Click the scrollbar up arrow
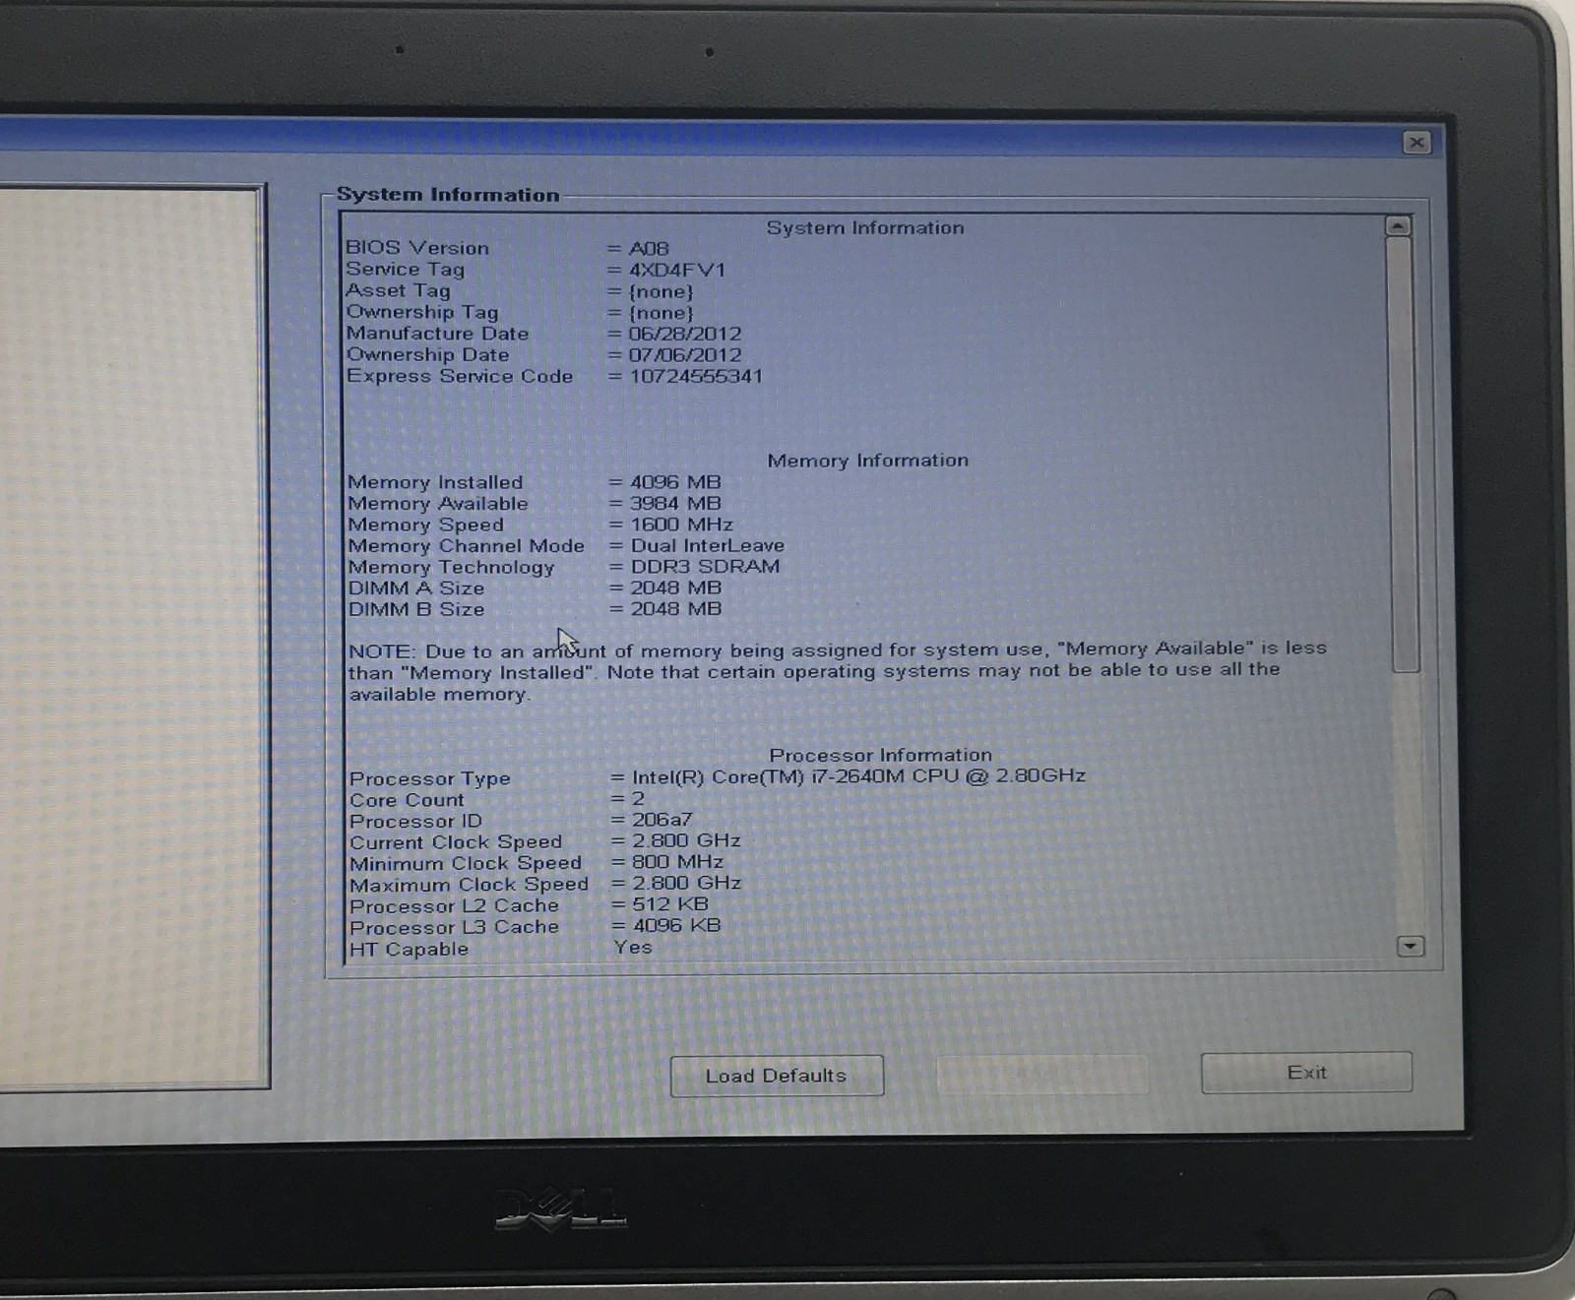Viewport: 1575px width, 1300px height. 1398,226
